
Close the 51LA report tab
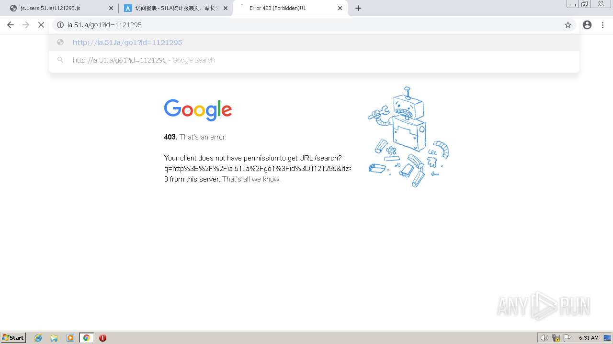pos(226,8)
